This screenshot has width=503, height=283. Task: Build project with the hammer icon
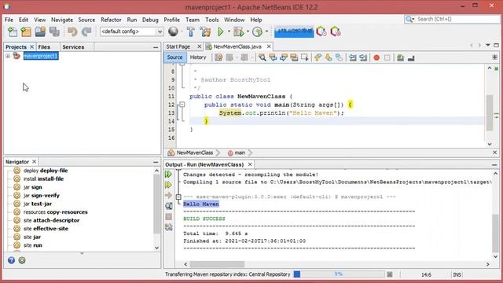pos(191,31)
